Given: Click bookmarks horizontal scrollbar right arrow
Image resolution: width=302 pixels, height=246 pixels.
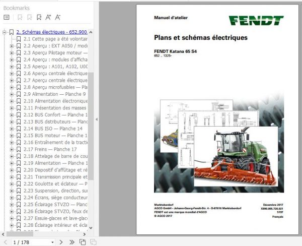Looking at the screenshot, I should [x=85, y=234].
